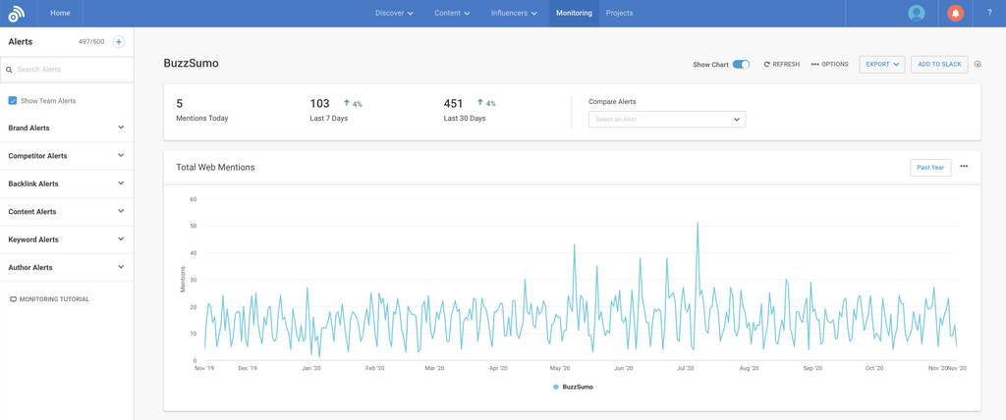Uncheck Show Team Alerts checkbox

(13, 101)
